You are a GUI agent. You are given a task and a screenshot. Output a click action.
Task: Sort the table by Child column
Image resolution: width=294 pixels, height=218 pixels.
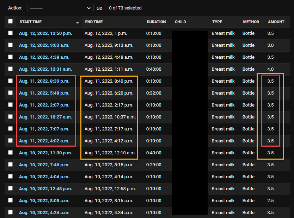pos(180,22)
